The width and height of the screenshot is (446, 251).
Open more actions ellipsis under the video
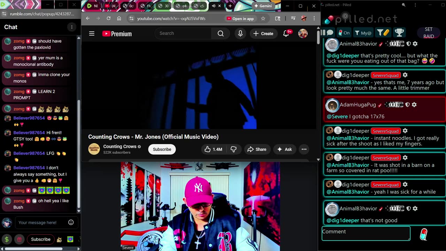pyautogui.click(x=304, y=149)
